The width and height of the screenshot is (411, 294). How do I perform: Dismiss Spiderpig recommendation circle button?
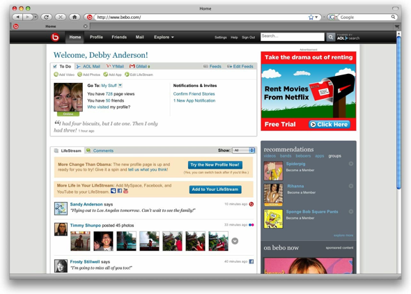[x=350, y=164]
